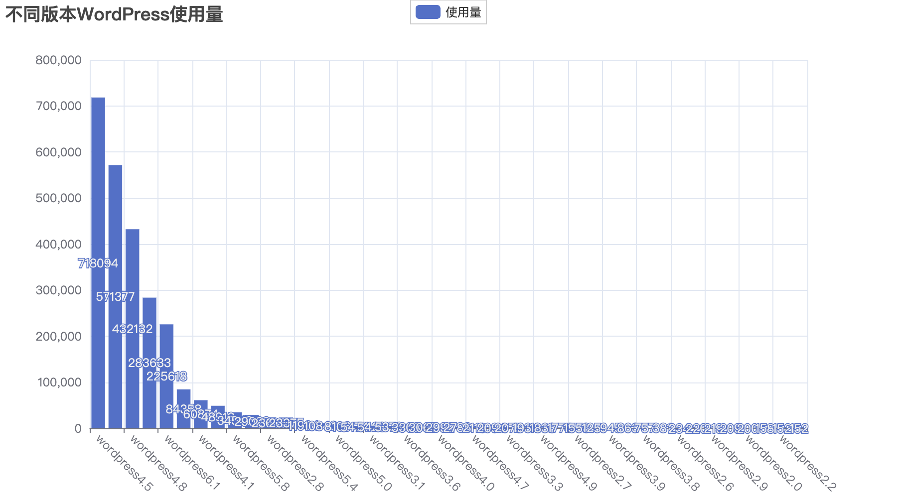This screenshot has width=897, height=498.
Task: Click the wordpress6.1 axis label
Action: (x=192, y=463)
